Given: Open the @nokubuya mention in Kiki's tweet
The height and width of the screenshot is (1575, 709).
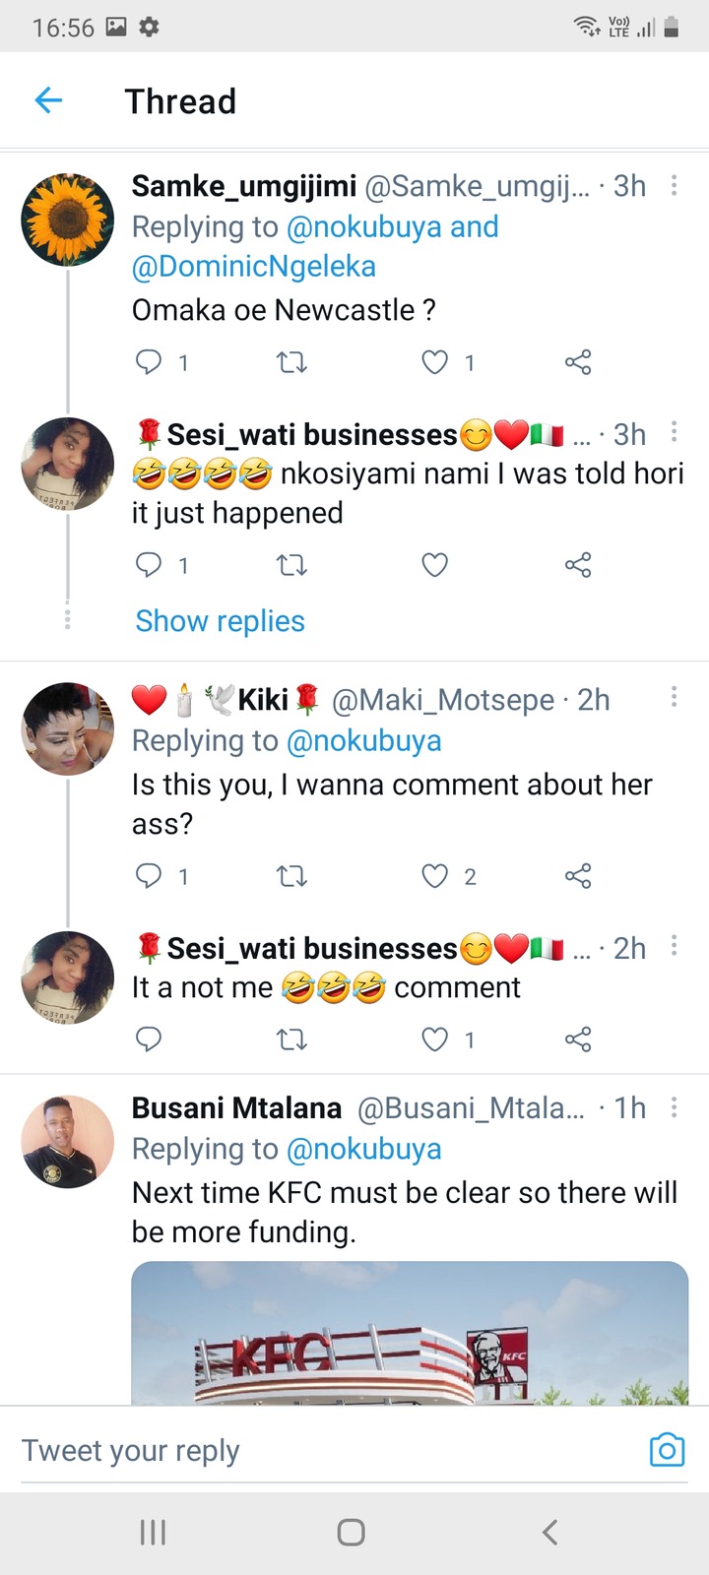Looking at the screenshot, I should 363,740.
